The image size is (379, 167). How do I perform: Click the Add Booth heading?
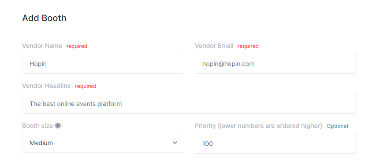(44, 18)
